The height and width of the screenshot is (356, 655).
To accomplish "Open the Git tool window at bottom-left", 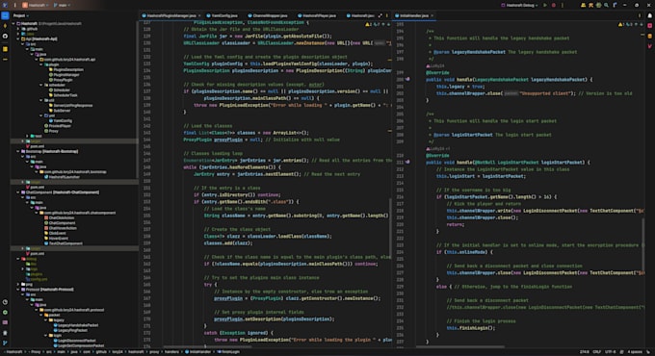I will [5, 343].
